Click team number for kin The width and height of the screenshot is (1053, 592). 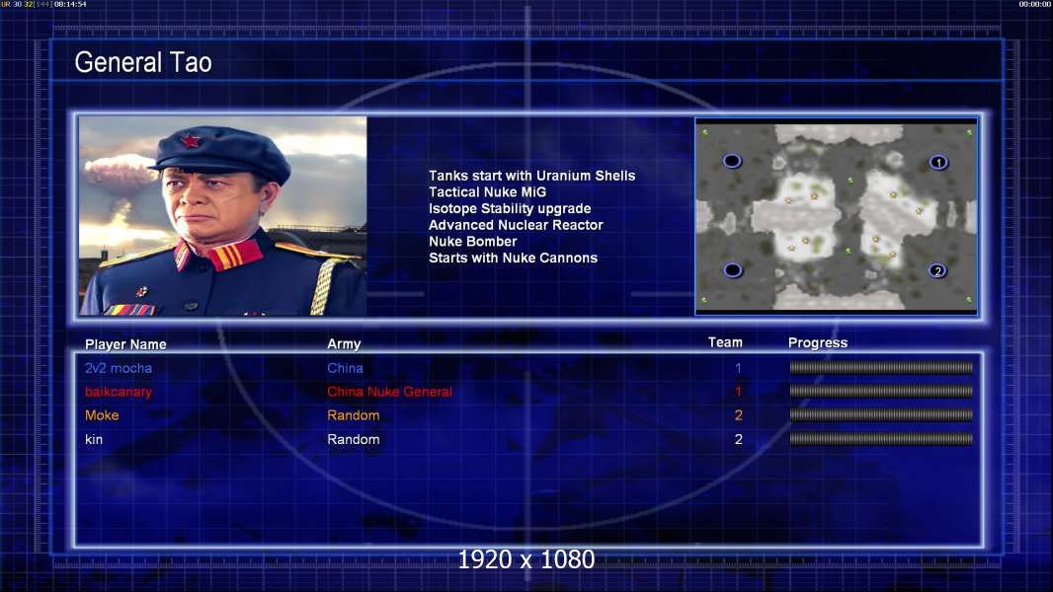tap(738, 439)
